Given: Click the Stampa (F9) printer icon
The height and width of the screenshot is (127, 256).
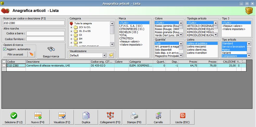Looking at the screenshot, I should pos(134,116).
